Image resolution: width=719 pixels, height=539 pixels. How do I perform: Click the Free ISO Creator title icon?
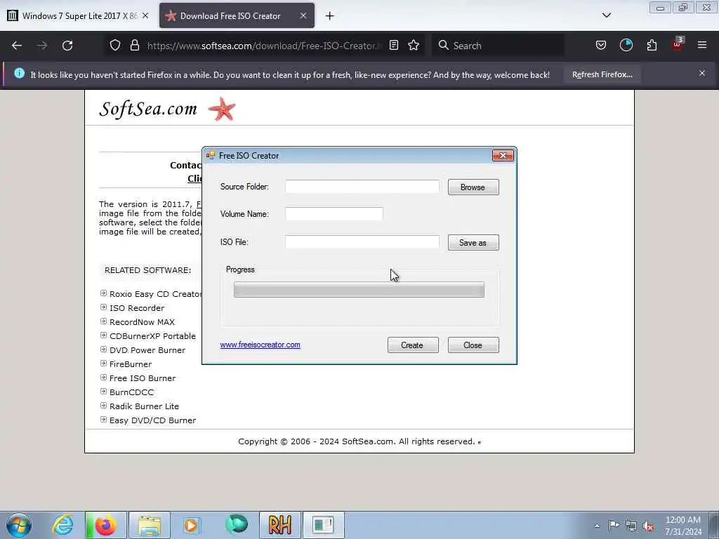(x=211, y=155)
